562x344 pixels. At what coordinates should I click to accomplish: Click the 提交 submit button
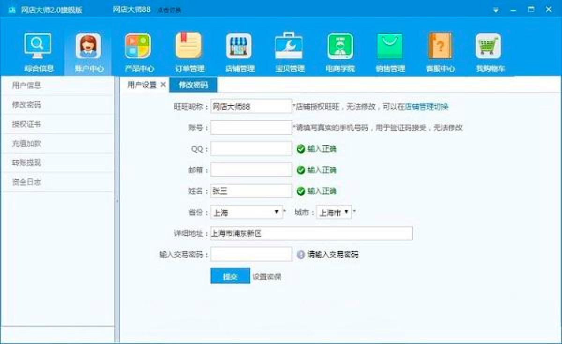(x=229, y=277)
